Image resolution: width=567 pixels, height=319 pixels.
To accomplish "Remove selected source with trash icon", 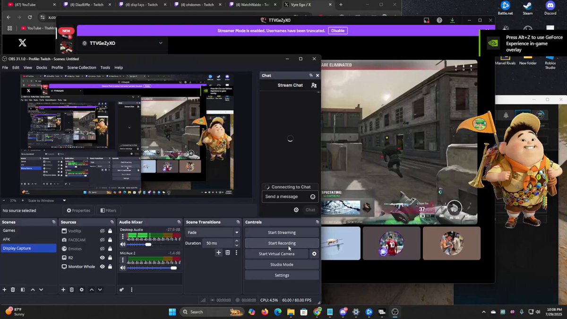I will (72, 290).
